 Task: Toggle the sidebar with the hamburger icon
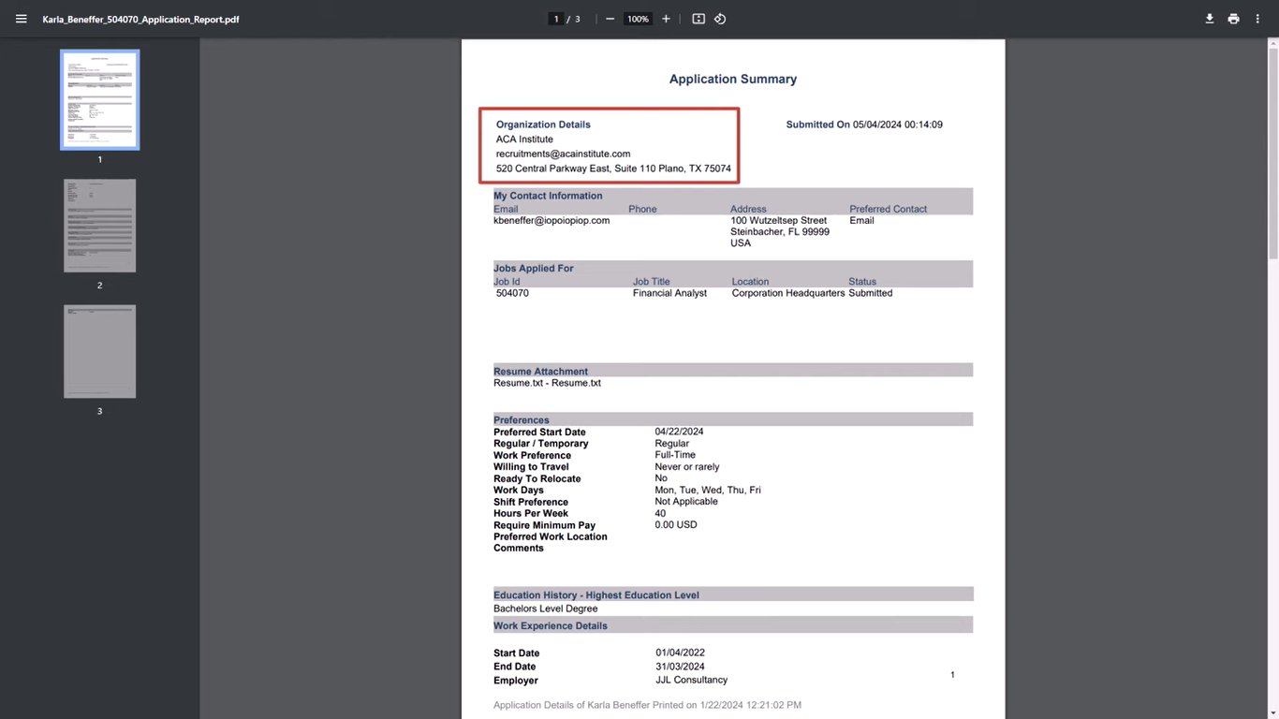(21, 19)
